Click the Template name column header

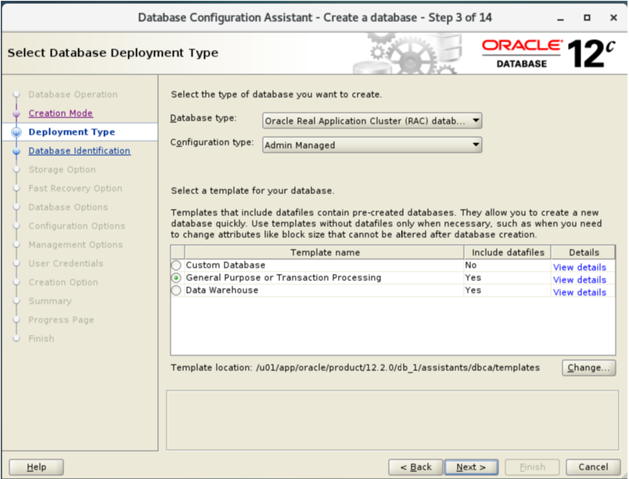pos(325,252)
